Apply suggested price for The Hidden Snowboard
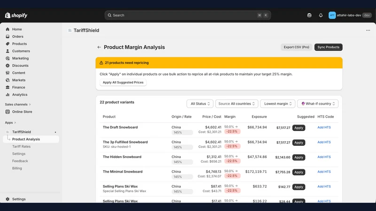 pyautogui.click(x=298, y=158)
